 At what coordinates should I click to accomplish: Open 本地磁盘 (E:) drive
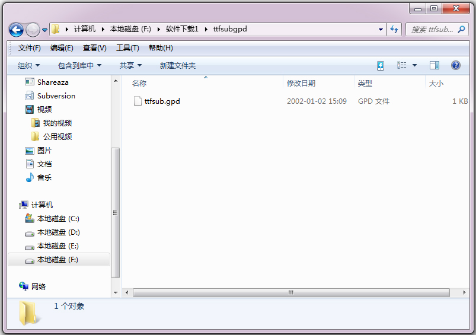coord(52,246)
